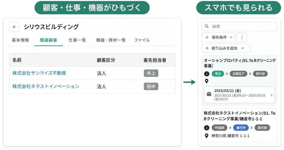Click the plus icon on 絞り込みを追加
The image size is (284, 150).
pos(207,48)
